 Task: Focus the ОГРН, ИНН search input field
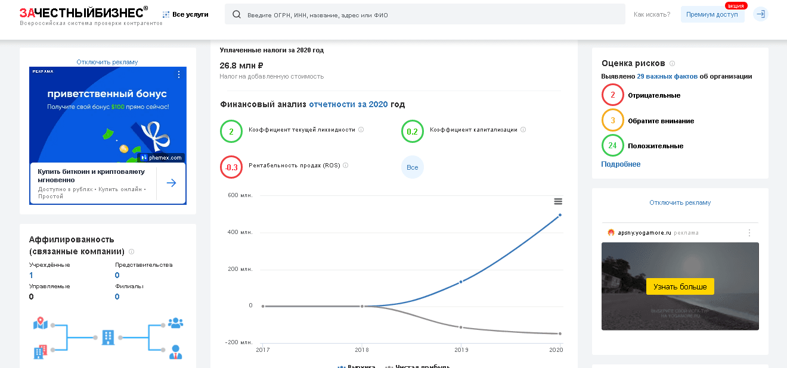(429, 15)
